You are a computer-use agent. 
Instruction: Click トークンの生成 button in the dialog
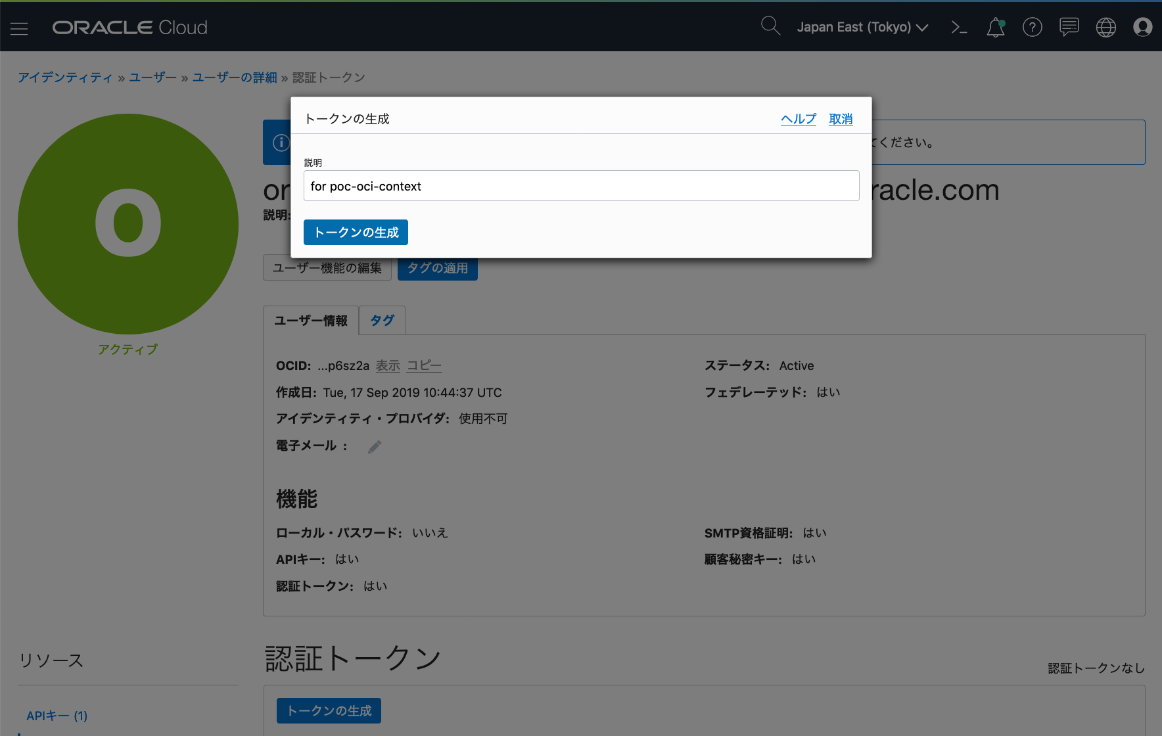coord(356,232)
